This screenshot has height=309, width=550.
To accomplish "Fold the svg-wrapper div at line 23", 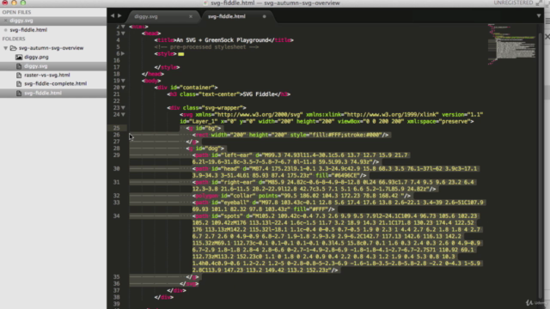I will click(x=123, y=107).
